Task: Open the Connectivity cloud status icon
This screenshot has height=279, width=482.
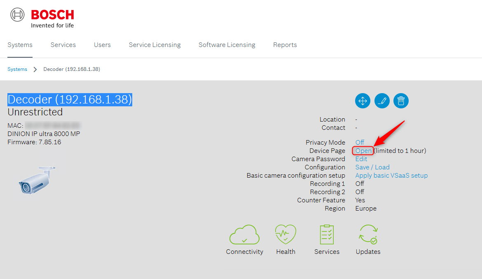Action: pos(244,234)
